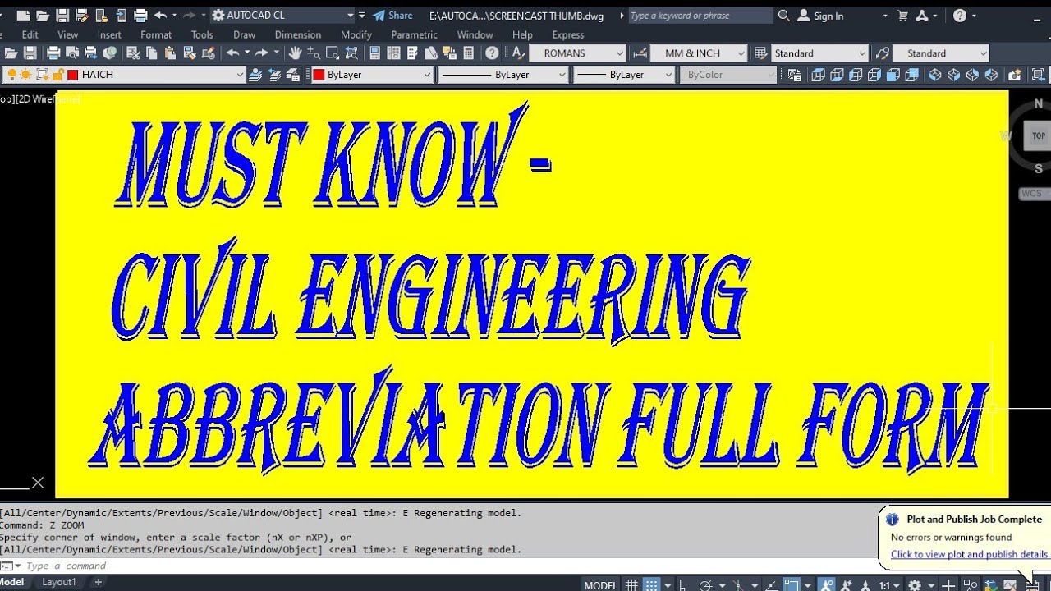Click the Cut icon in standard toolbar
The width and height of the screenshot is (1051, 591).
[x=134, y=53]
